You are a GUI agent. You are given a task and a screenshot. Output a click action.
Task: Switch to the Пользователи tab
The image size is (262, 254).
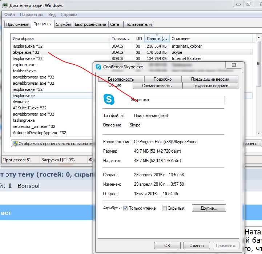coord(138,24)
